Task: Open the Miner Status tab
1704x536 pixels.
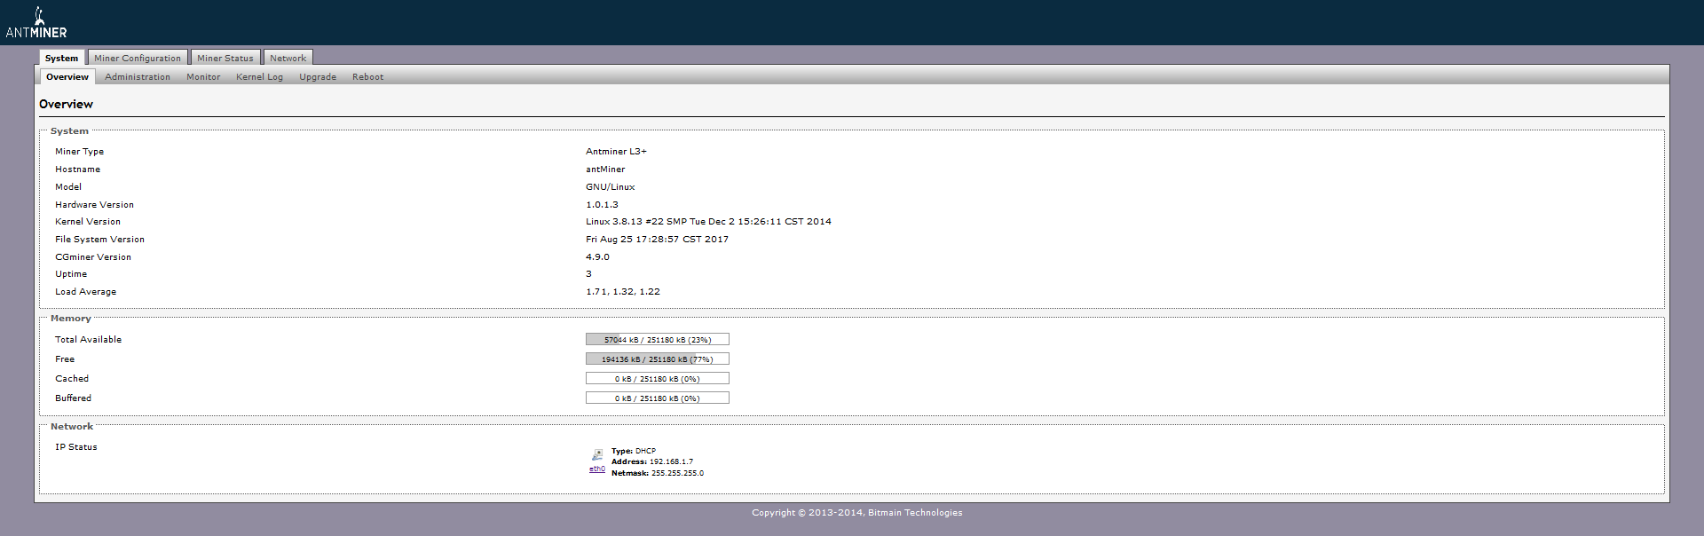Action: click(225, 58)
